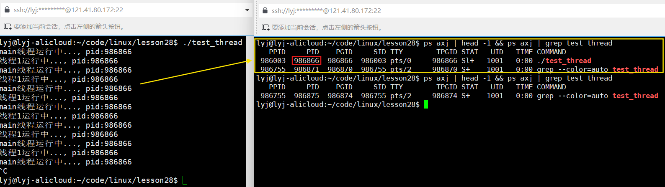Click the add-session arrow icon in the left pane
The width and height of the screenshot is (665, 187).
click(8, 27)
